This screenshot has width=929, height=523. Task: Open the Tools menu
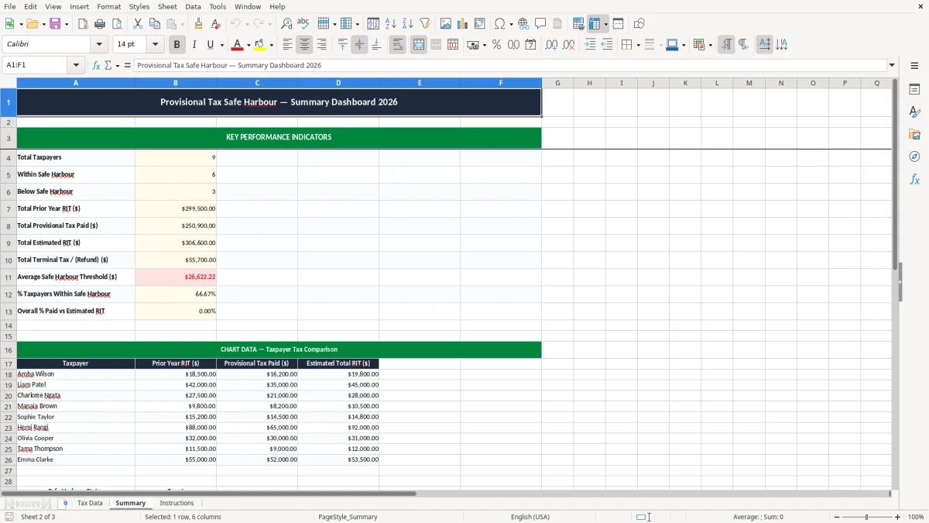[x=218, y=6]
